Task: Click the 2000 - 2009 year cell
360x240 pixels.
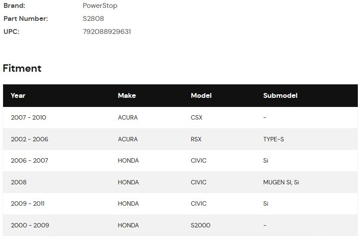Action: click(x=30, y=225)
